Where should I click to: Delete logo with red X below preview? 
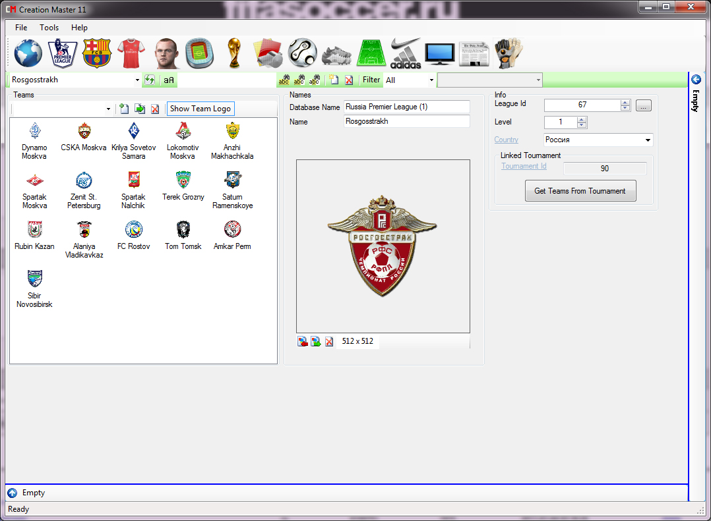[329, 341]
